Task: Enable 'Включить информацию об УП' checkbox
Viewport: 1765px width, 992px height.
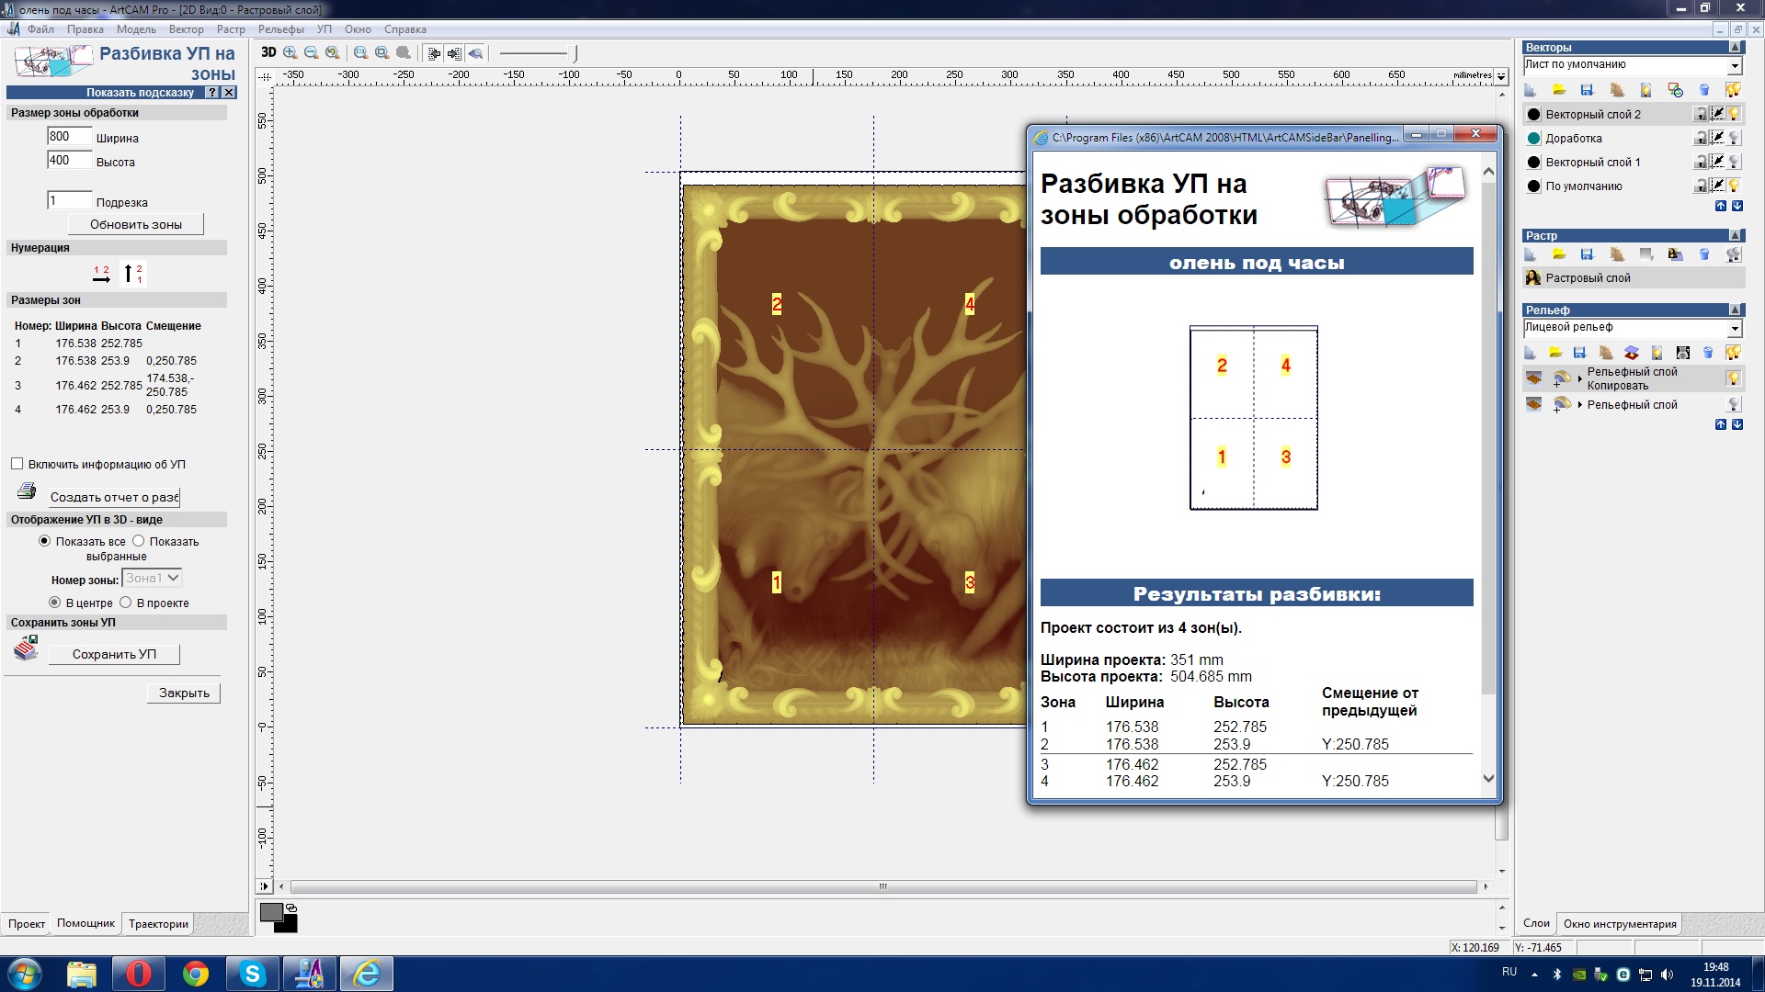Action: pos(17,464)
